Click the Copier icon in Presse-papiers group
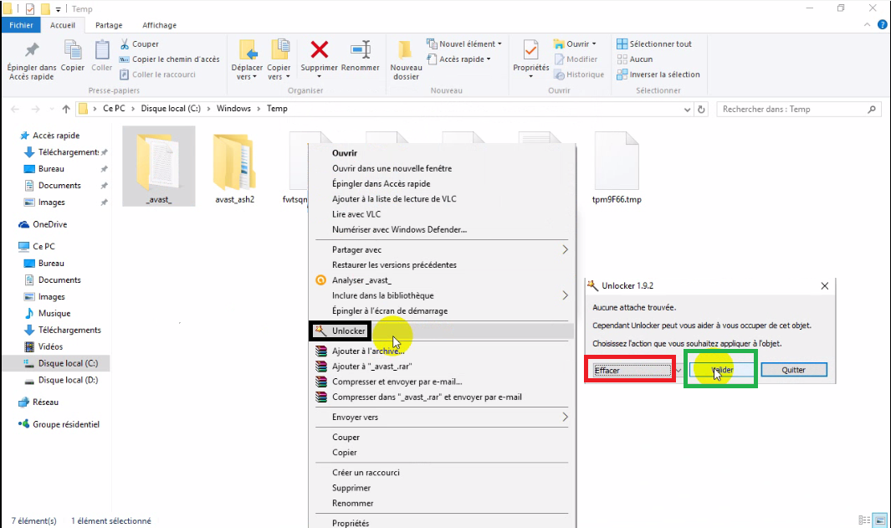 coord(72,57)
